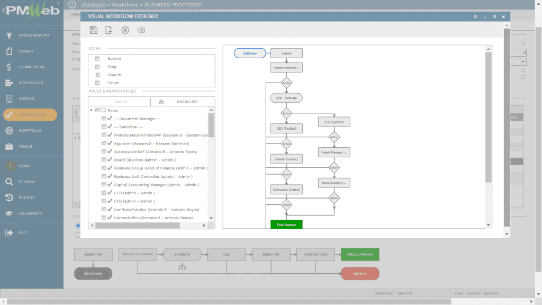Click the info icon beside the breadcrumb
The height and width of the screenshot is (305, 542).
[72, 5]
